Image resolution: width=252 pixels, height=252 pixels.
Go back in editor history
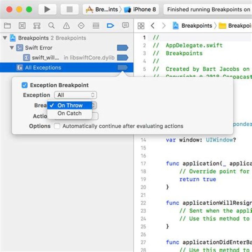[153, 26]
